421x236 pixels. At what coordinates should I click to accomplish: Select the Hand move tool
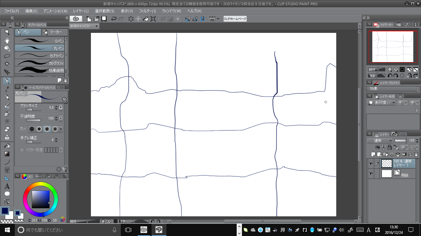point(7,40)
